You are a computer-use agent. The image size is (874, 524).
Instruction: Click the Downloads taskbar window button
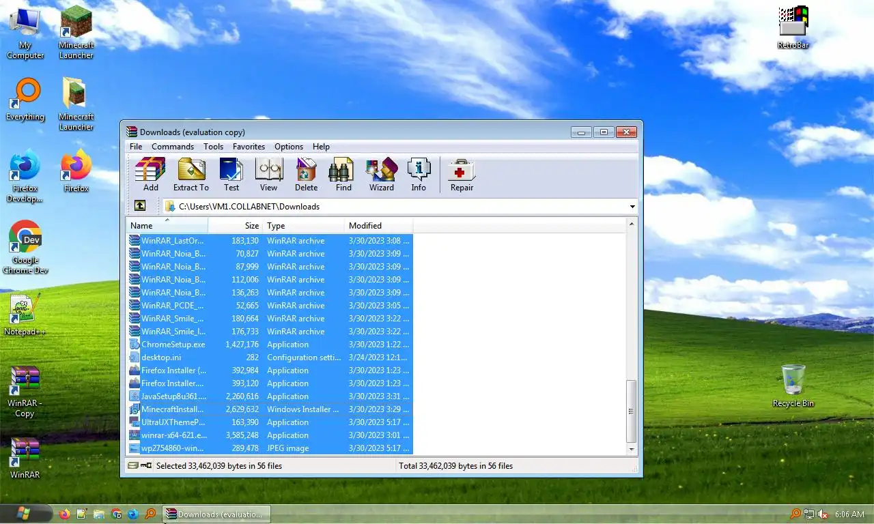pos(216,514)
